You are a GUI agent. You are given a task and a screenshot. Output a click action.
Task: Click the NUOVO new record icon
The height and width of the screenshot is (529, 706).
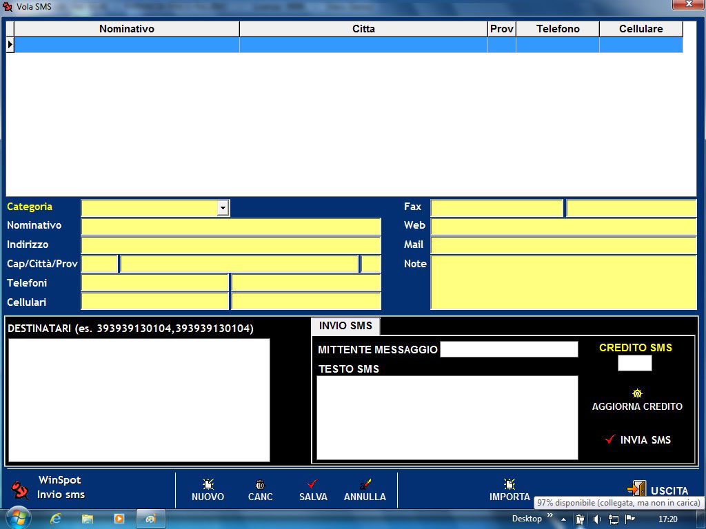pos(208,484)
